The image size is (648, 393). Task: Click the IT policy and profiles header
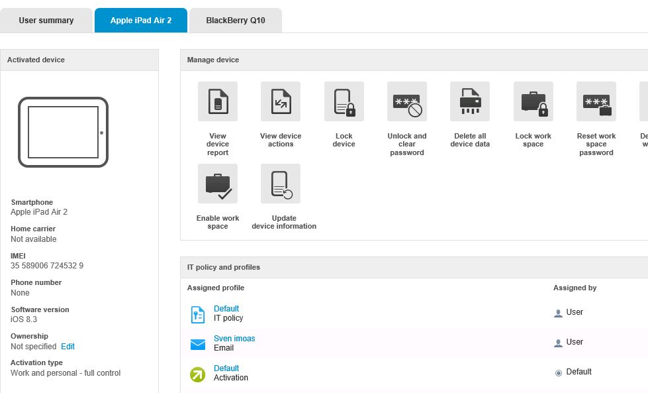coord(414,267)
